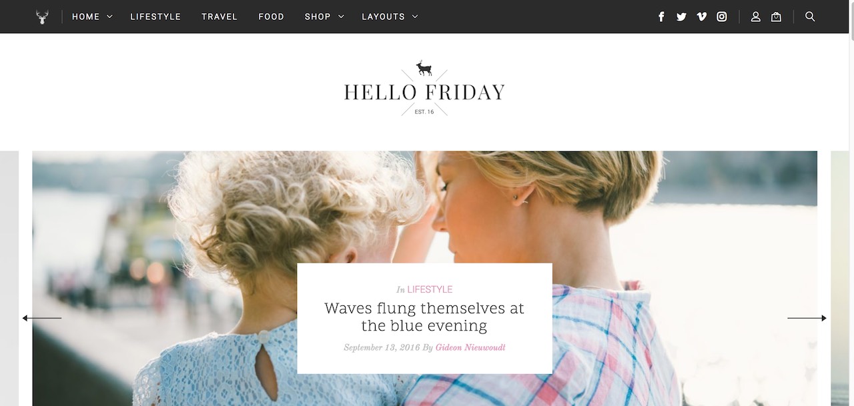854x406 pixels.
Task: Go to next slide with right arrow
Action: [x=807, y=318]
